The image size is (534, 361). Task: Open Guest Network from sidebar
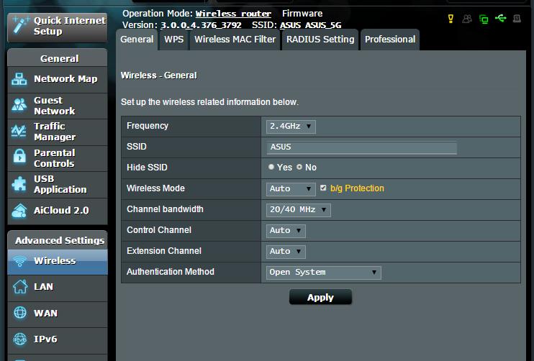(58, 106)
